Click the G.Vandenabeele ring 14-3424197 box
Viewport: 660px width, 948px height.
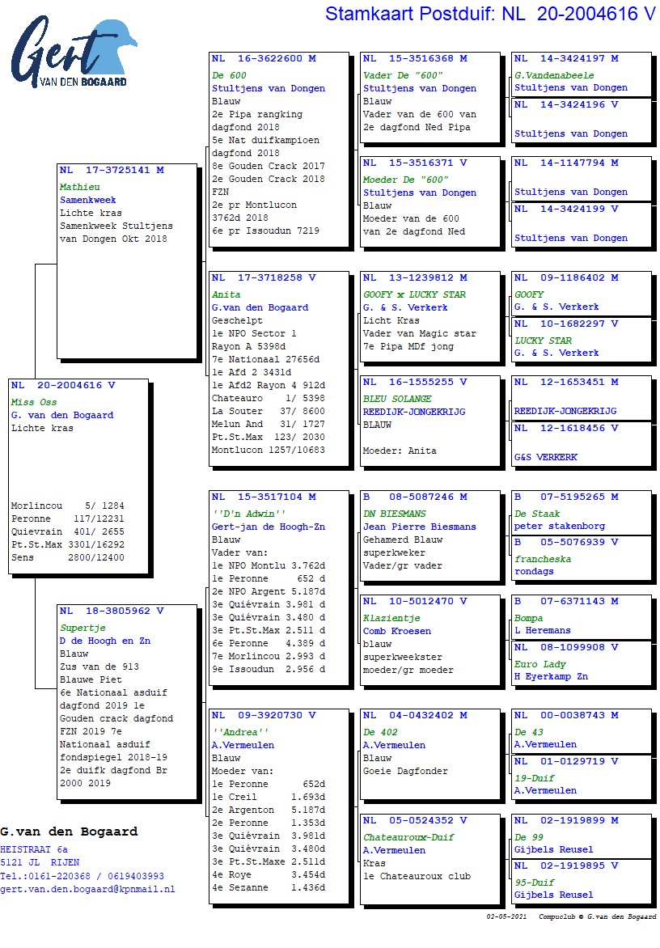coord(581,74)
